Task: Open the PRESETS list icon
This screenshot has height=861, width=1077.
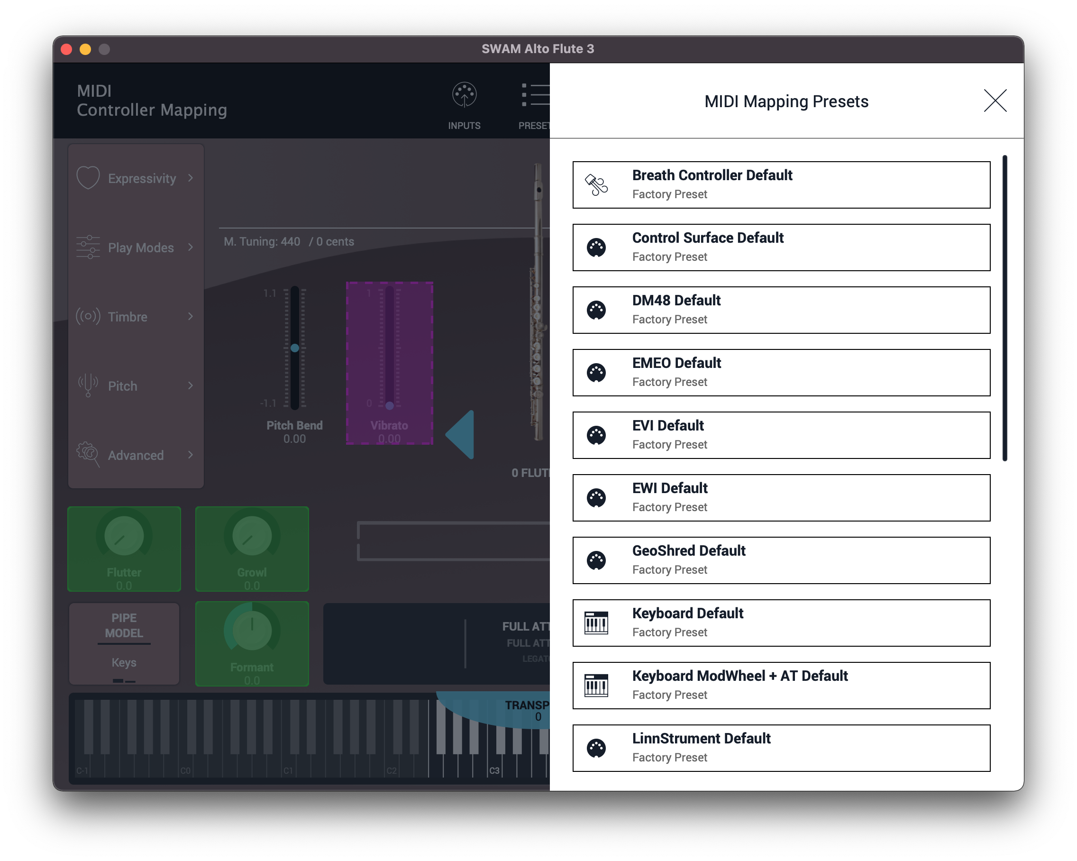Action: [535, 95]
